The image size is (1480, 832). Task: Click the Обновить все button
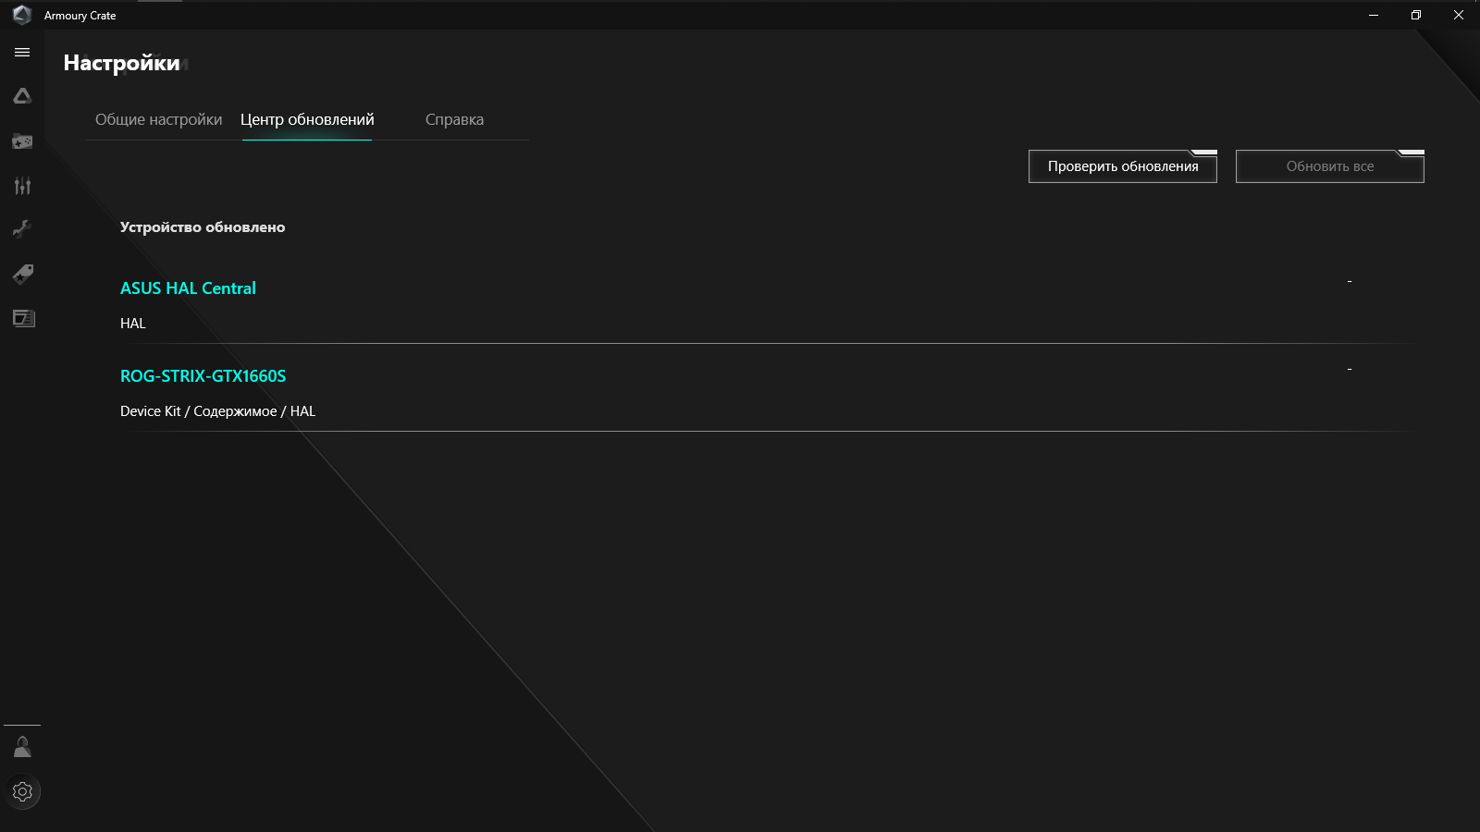click(1330, 166)
